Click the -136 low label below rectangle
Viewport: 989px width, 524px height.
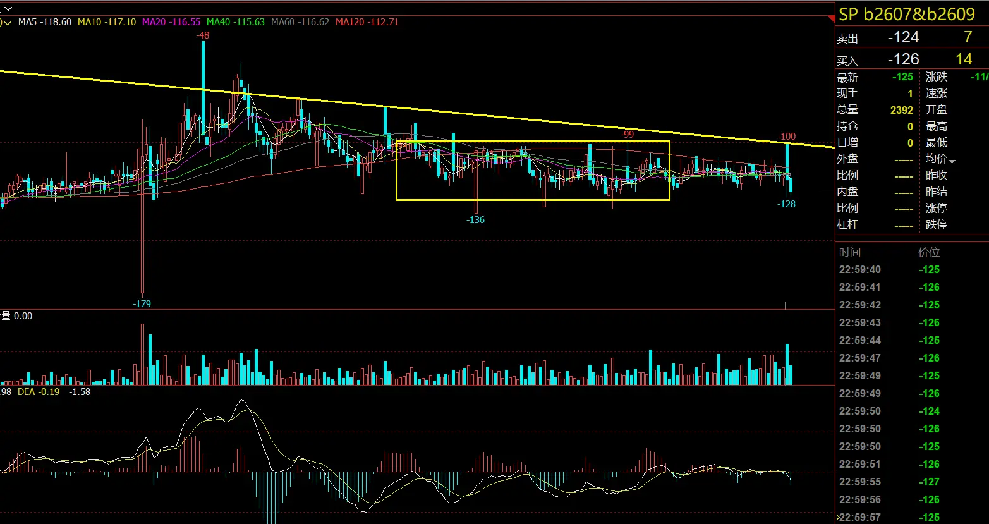click(475, 220)
